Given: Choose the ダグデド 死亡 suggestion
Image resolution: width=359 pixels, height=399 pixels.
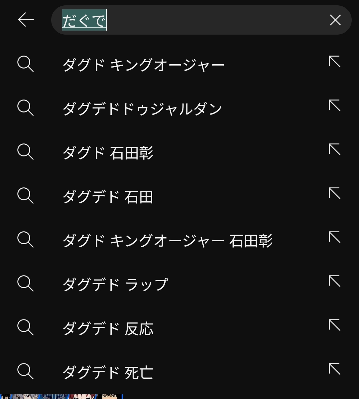Looking at the screenshot, I should 108,372.
